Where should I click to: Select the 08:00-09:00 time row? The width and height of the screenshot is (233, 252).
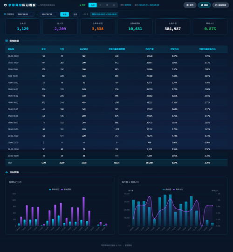pos(116,56)
